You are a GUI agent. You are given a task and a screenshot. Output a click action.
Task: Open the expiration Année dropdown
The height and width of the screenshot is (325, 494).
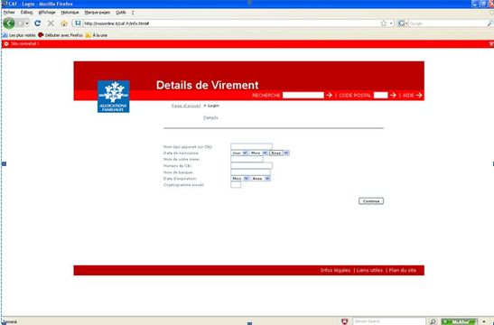[x=261, y=178]
